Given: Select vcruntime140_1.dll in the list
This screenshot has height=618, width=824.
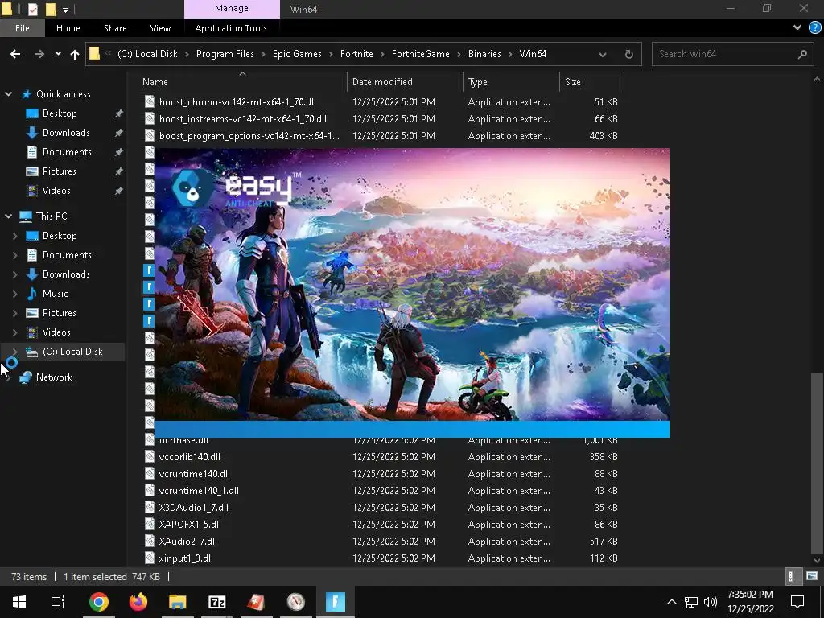Looking at the screenshot, I should pos(199,490).
